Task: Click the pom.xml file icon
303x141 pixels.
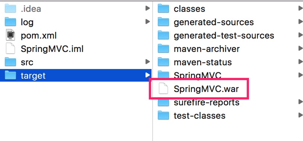Action: click(x=10, y=35)
